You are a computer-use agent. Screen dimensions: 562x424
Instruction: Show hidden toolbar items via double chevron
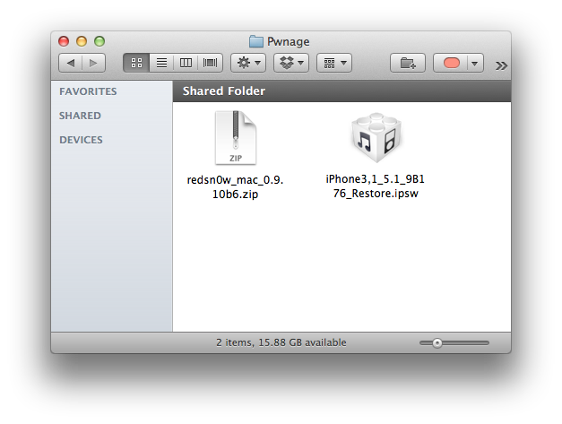coord(501,65)
